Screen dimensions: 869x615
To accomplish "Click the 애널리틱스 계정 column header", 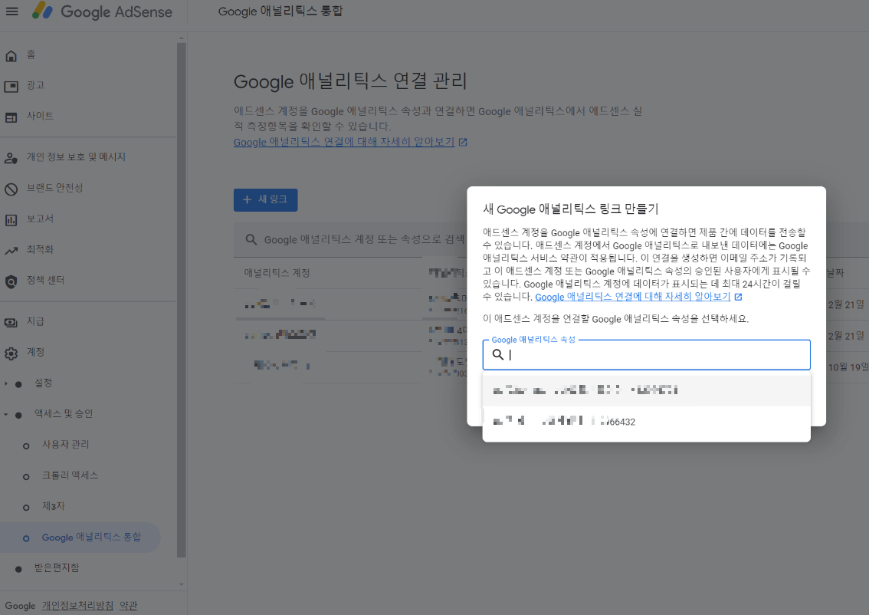I will pos(277,273).
